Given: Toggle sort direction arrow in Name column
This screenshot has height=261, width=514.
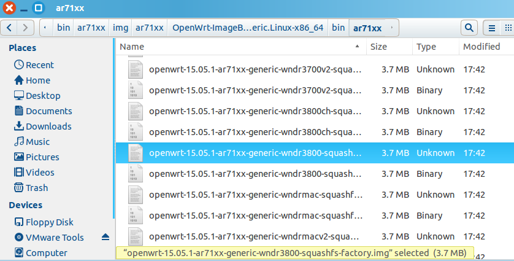Looking at the screenshot, I should pos(358,47).
